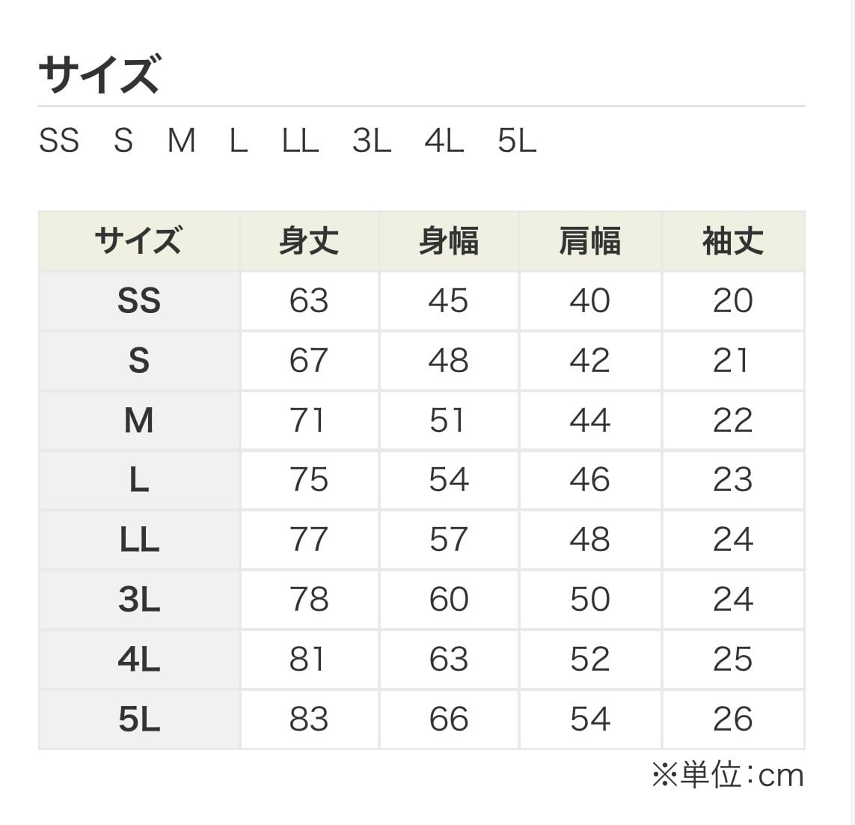
Task: Select SS in the top size list
Action: point(58,141)
